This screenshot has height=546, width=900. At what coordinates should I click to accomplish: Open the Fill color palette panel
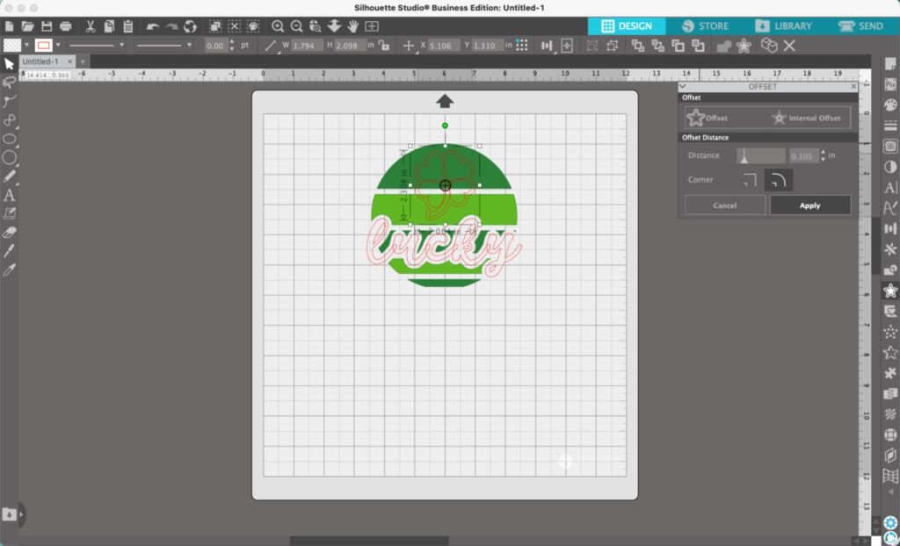coord(890,105)
